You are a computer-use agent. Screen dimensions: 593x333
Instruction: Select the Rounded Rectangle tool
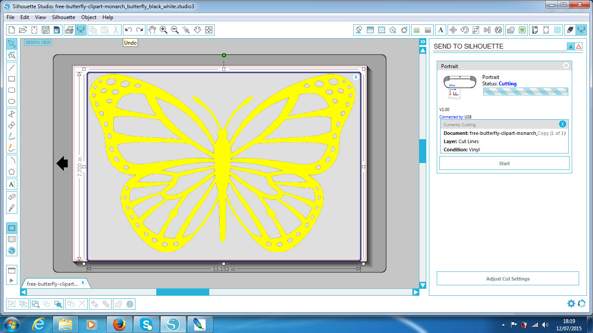pos(12,90)
